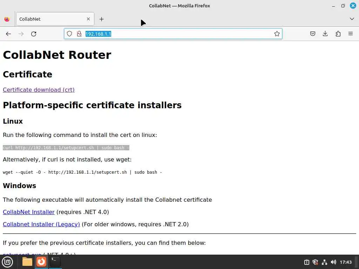Open the extensions puzzle icon

click(x=338, y=34)
